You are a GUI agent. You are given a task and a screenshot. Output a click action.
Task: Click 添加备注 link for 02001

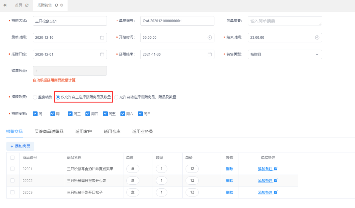coord(265,169)
